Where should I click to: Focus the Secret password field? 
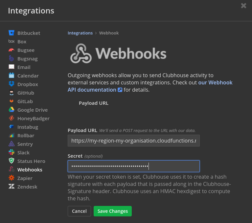134,166
